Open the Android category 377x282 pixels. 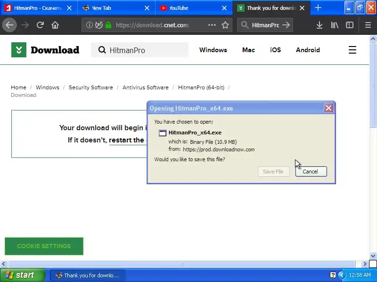coord(308,50)
